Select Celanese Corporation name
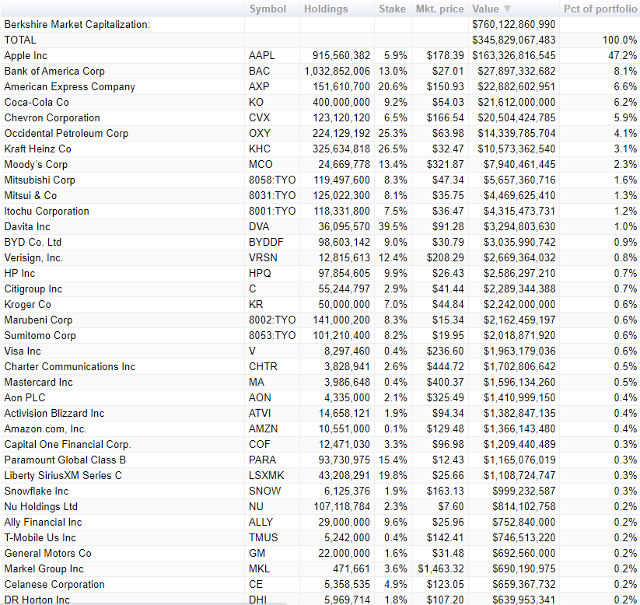Screen dimensions: 640x605 [54, 584]
